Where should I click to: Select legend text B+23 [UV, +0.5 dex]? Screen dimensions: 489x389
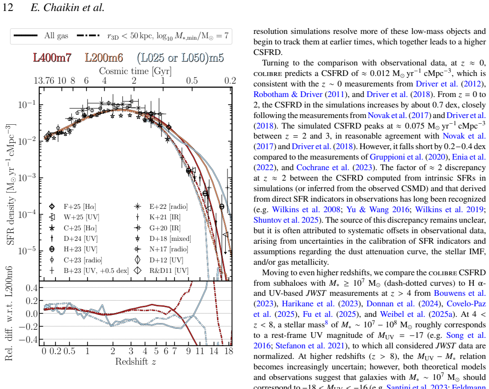click(97, 270)
